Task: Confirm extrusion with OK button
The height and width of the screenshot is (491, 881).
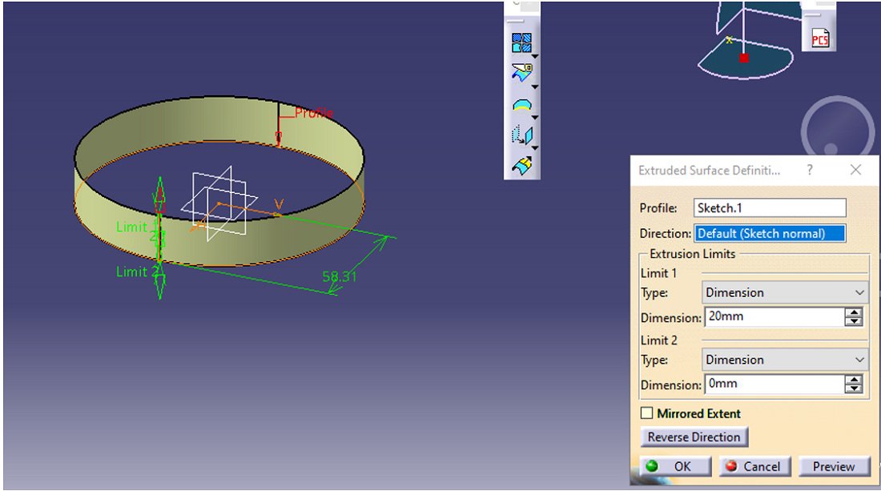Action: click(x=675, y=466)
